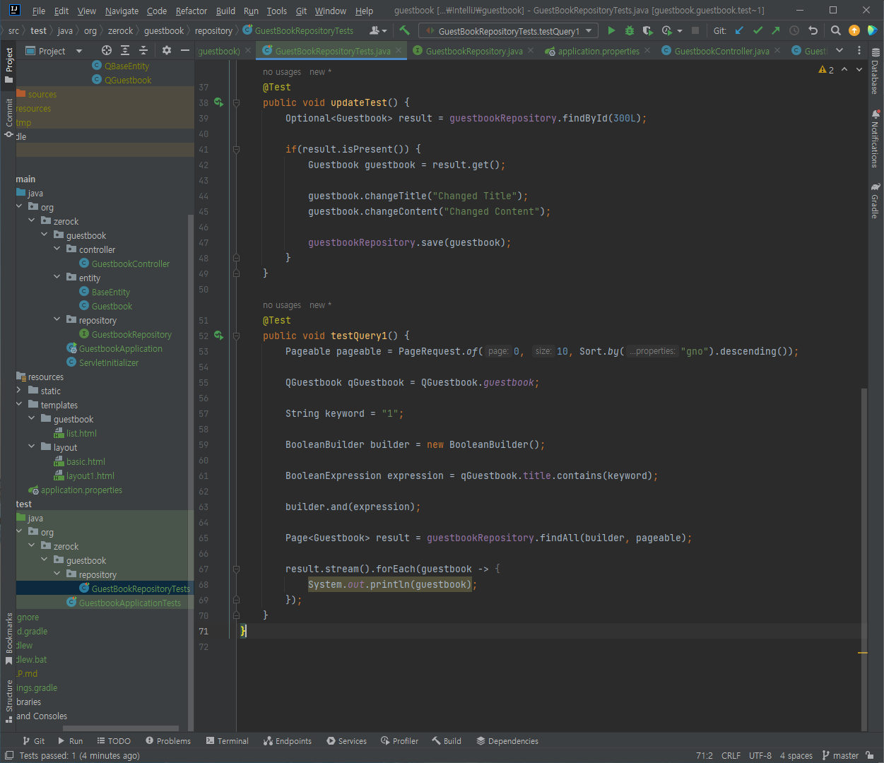Open the Database tool window
The width and height of the screenshot is (884, 763).
click(x=876, y=72)
